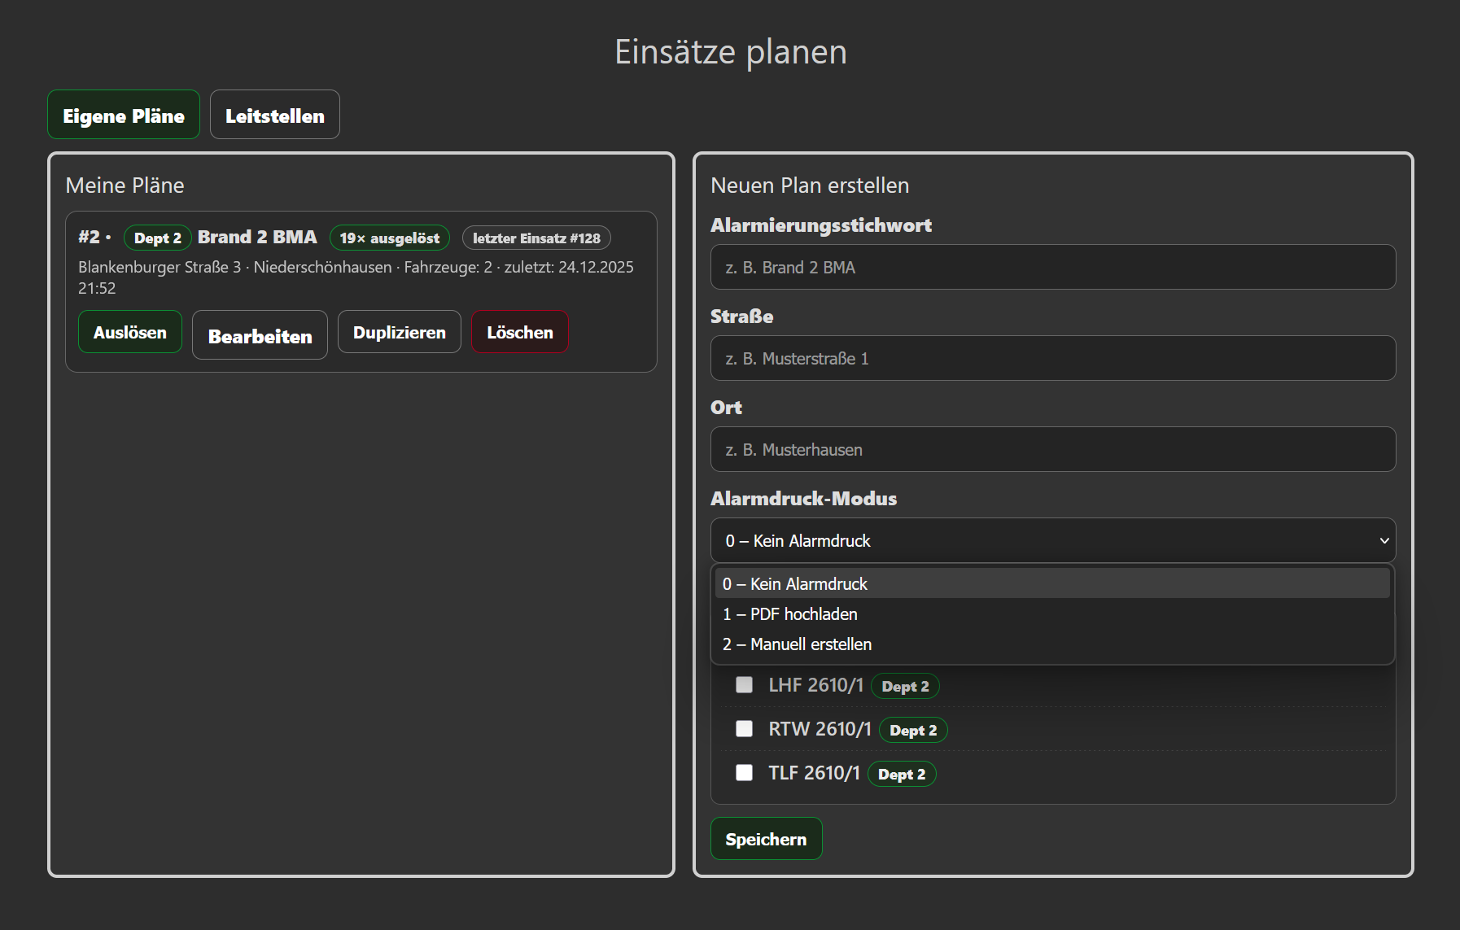Open the Alarmdruck-Modus dropdown

1053,539
